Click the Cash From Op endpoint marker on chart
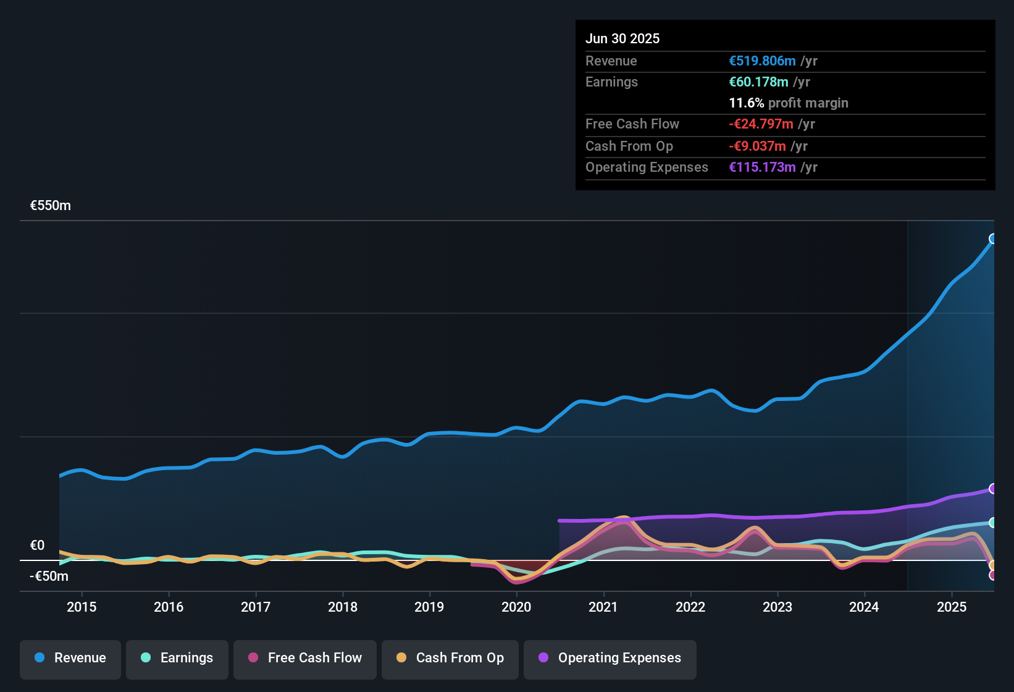 (x=993, y=565)
